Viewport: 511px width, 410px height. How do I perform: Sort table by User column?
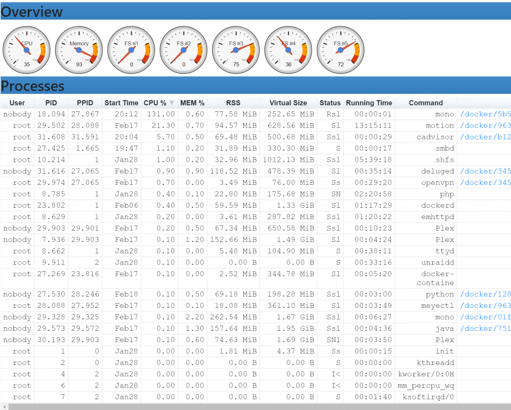click(x=17, y=103)
